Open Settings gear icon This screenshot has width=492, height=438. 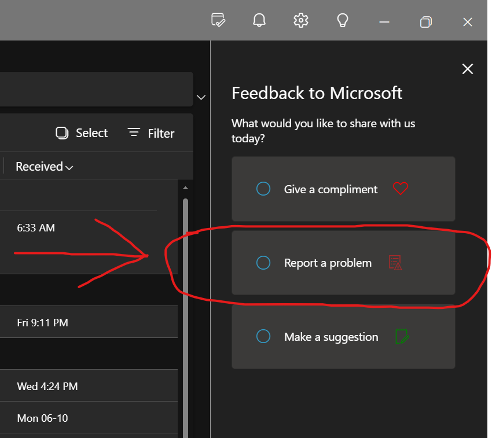pyautogui.click(x=300, y=20)
